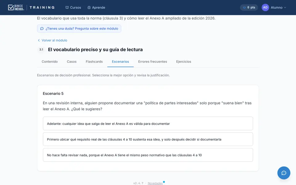296x185 pixels.
Task: Expand the Alumno account dropdown arrow
Action: pyautogui.click(x=285, y=7)
